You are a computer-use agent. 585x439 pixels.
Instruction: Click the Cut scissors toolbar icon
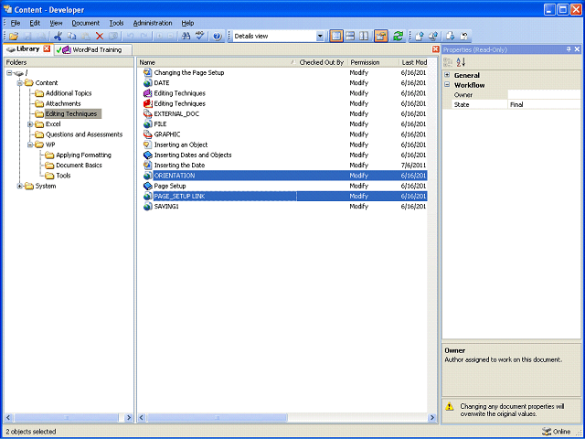pos(58,37)
